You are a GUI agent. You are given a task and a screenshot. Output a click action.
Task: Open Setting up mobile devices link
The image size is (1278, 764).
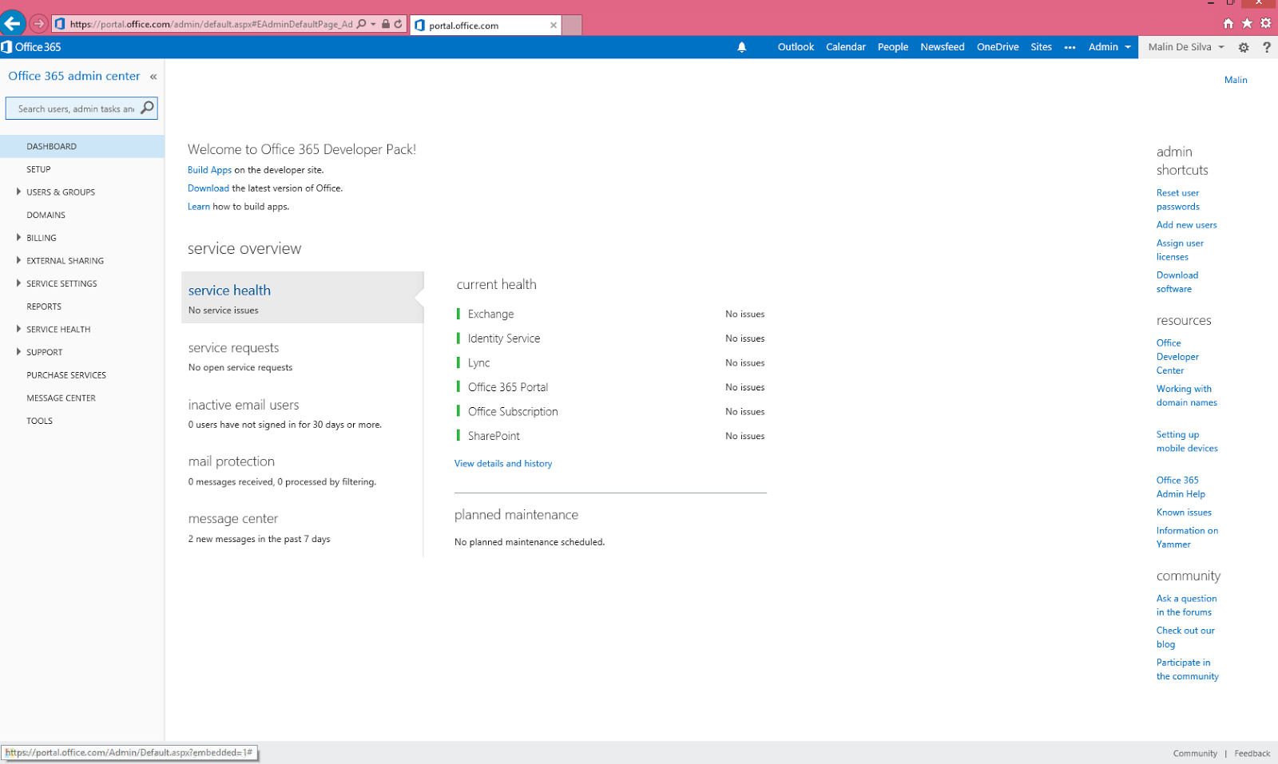1187,441
